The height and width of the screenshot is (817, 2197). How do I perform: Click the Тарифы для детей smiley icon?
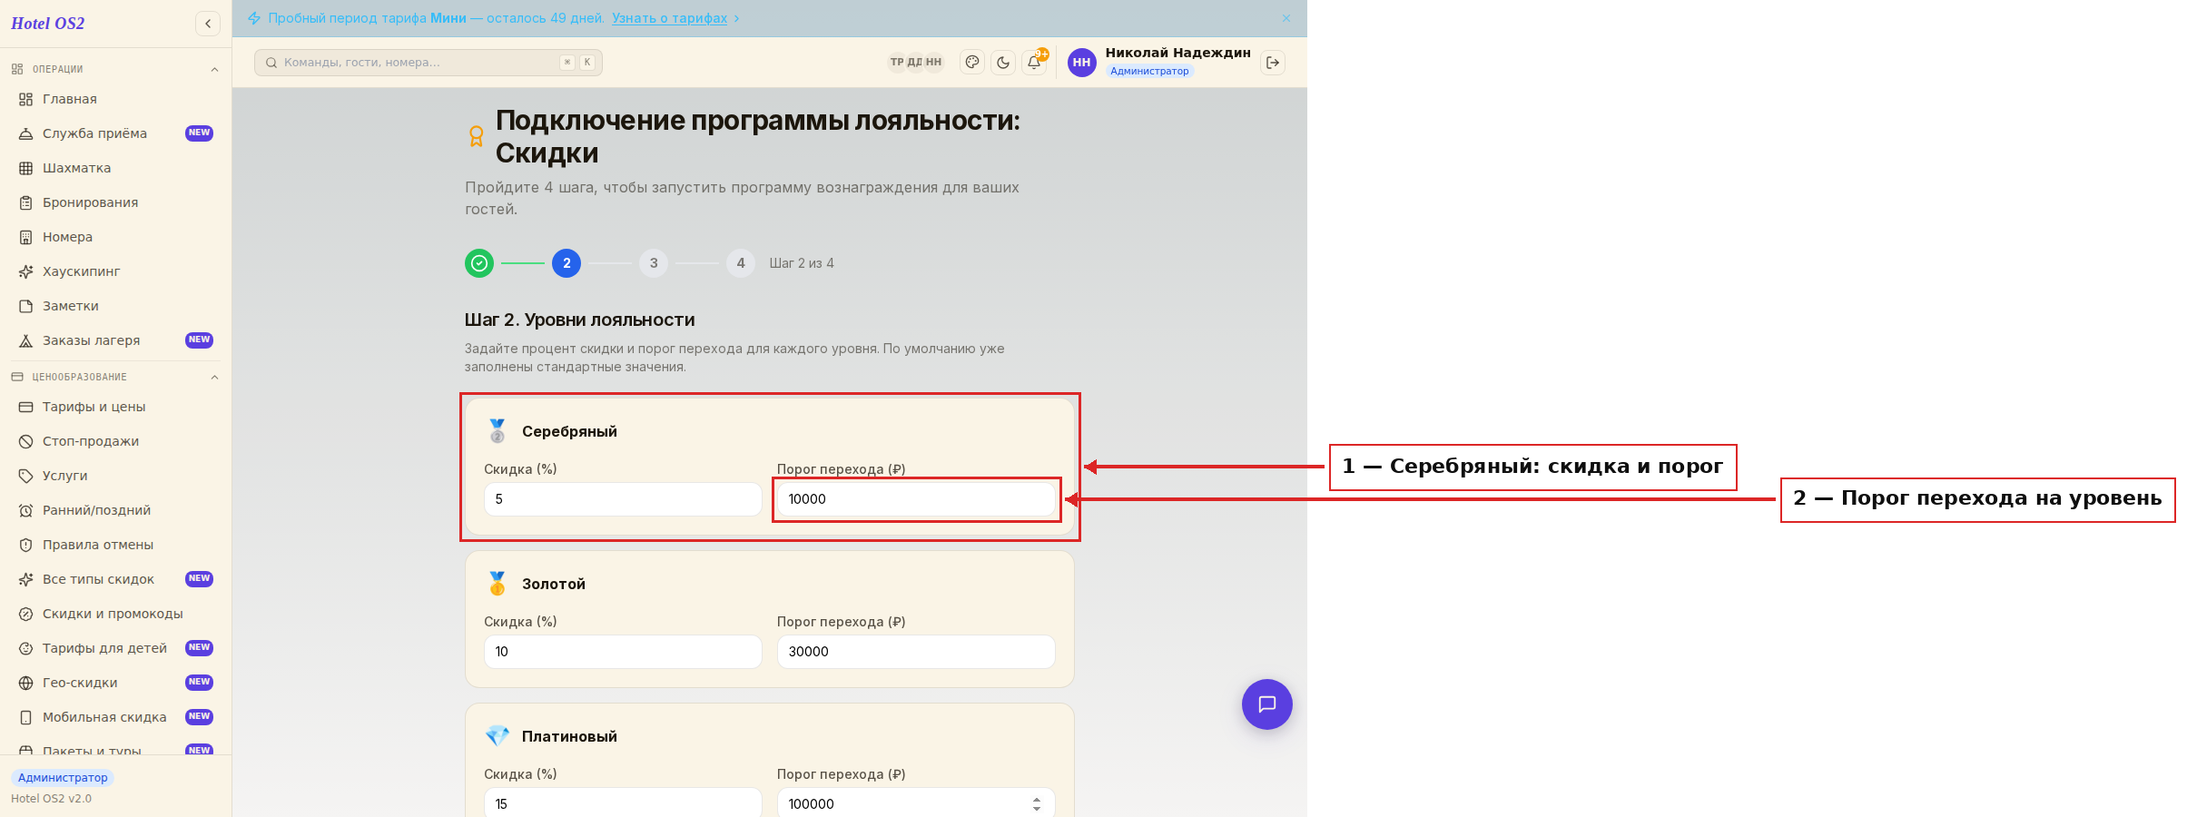(26, 648)
